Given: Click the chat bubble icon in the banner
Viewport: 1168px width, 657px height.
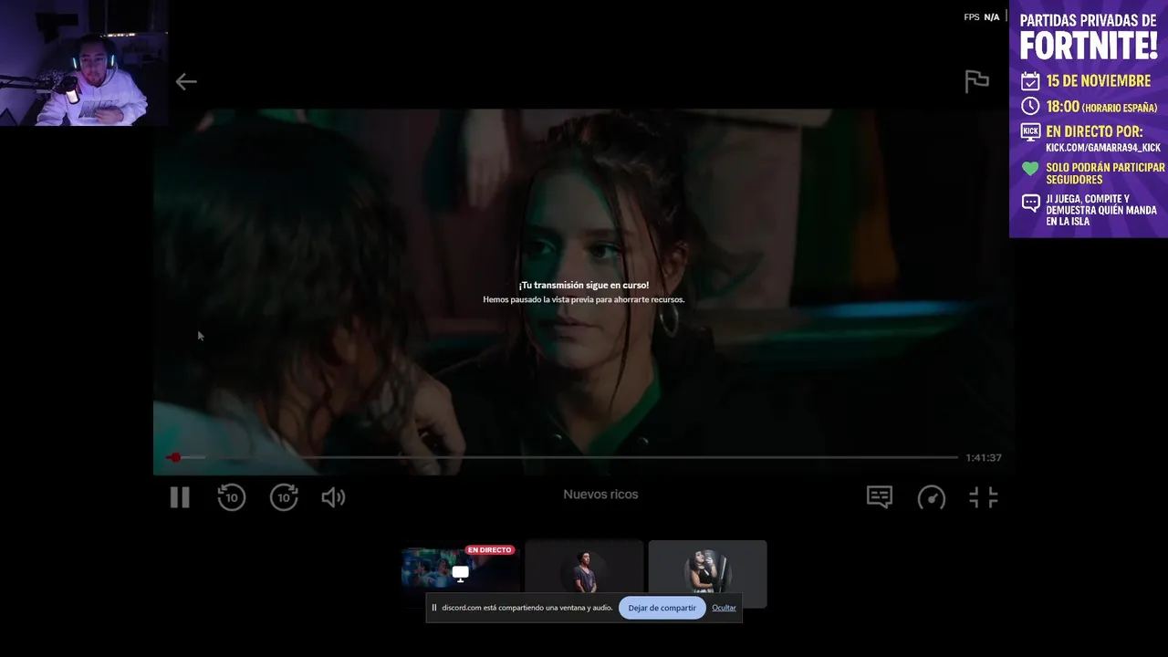Looking at the screenshot, I should [x=1030, y=203].
